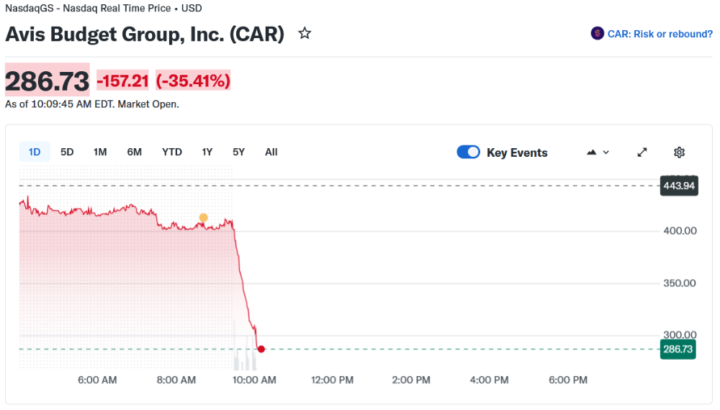
Task: Click the green 286.73 price tag
Action: 678,349
